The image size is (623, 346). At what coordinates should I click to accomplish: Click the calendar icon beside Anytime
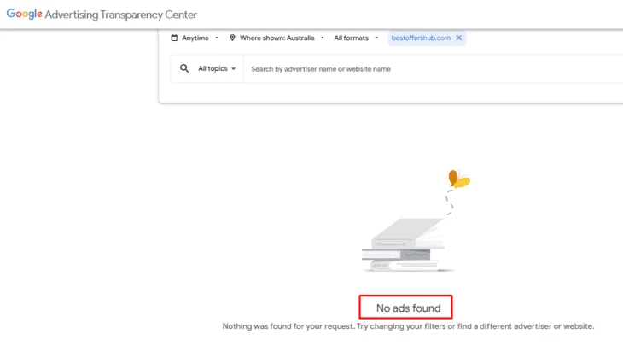(x=174, y=38)
